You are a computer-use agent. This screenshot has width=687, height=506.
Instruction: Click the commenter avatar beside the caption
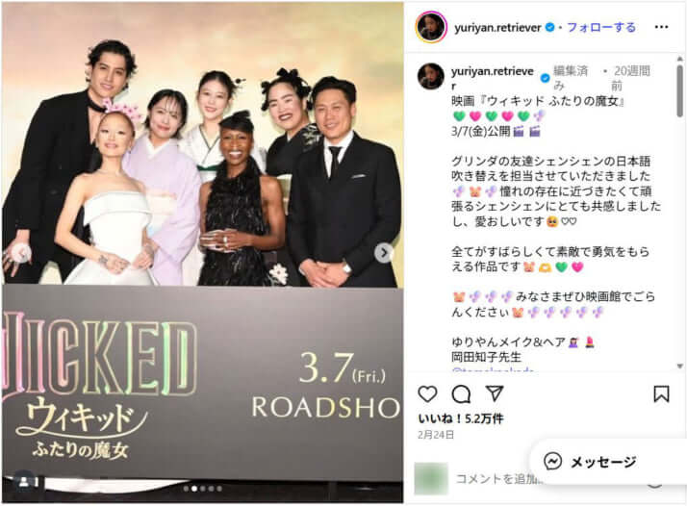click(430, 76)
